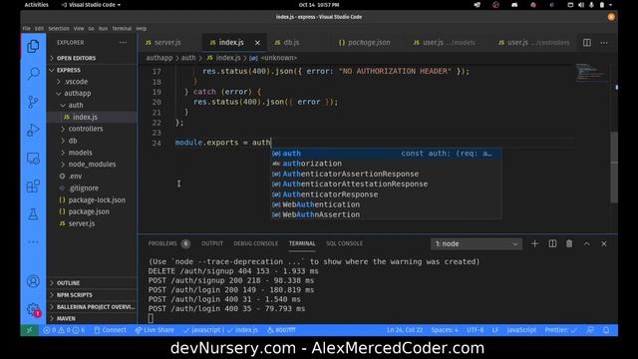Close the bottom panel
Viewport: 638px width, 359px height.
604,243
